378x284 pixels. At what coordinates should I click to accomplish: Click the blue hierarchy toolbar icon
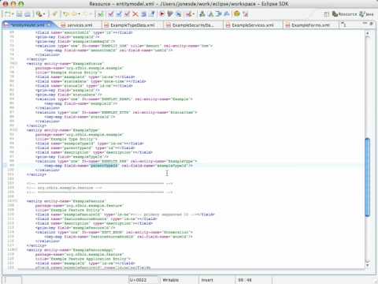(210, 14)
